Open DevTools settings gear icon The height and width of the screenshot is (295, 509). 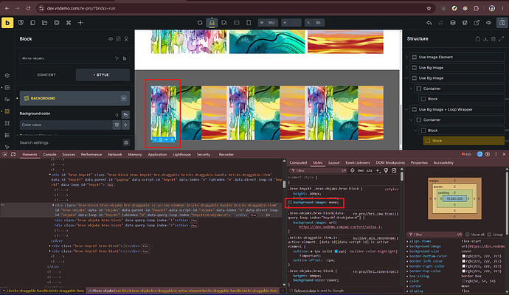click(x=488, y=154)
